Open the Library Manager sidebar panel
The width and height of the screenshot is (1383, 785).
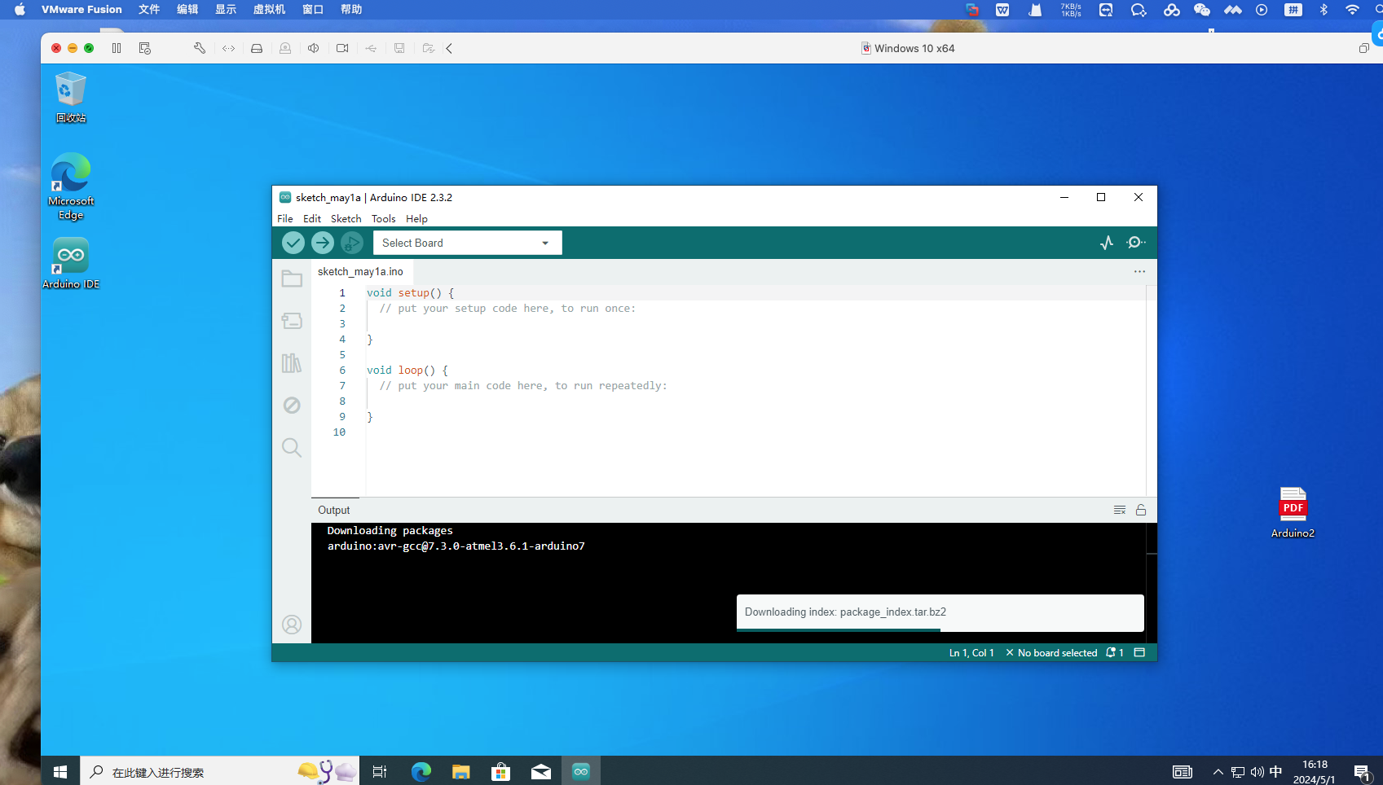(292, 363)
